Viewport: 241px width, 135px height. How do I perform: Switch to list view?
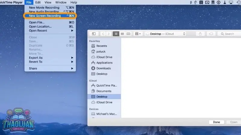tap(122, 34)
